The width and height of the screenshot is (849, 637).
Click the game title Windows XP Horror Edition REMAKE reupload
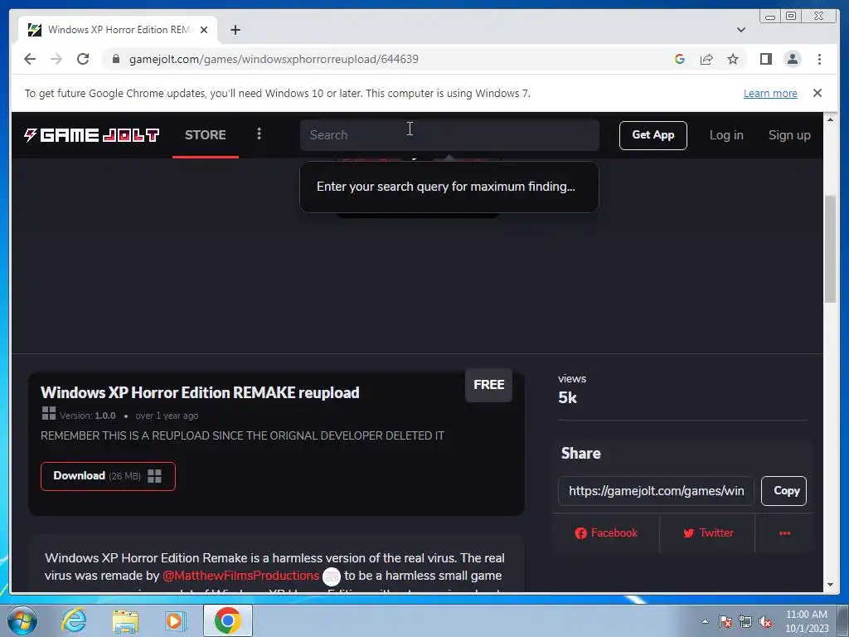200,392
